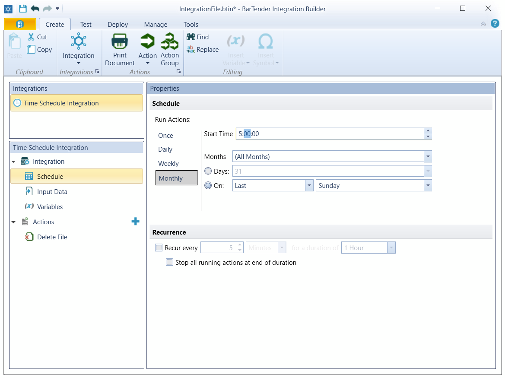The image size is (505, 378).
Task: Click the Integration ribbon icon
Action: point(79,41)
